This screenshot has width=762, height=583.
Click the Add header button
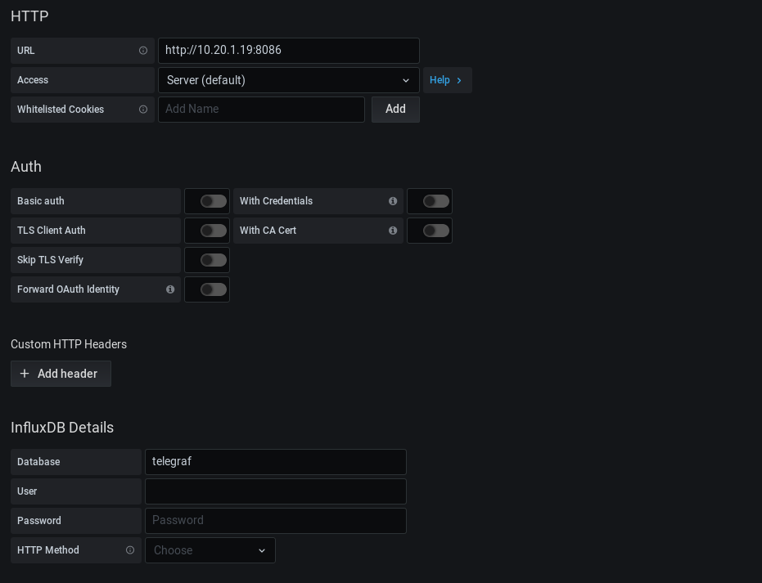click(x=61, y=374)
